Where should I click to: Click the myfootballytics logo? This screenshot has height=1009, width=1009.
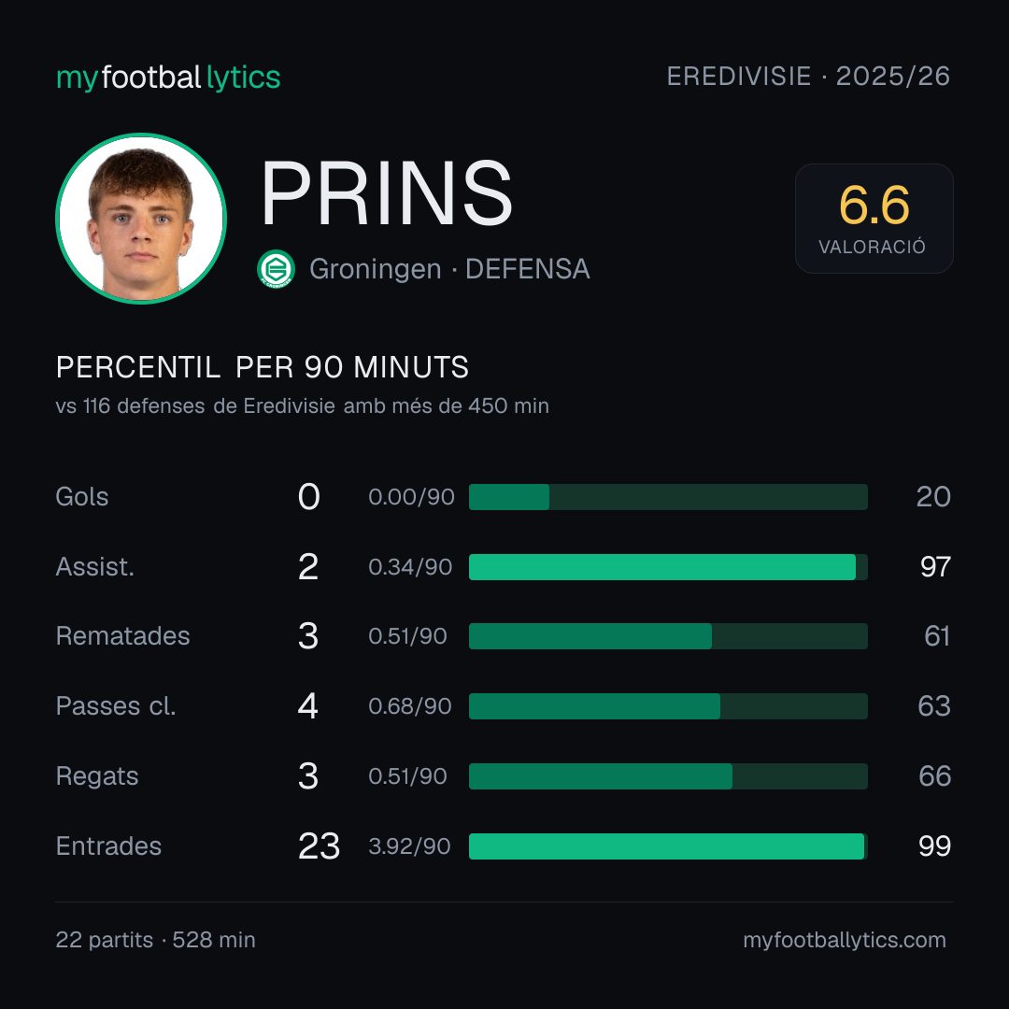click(x=168, y=78)
